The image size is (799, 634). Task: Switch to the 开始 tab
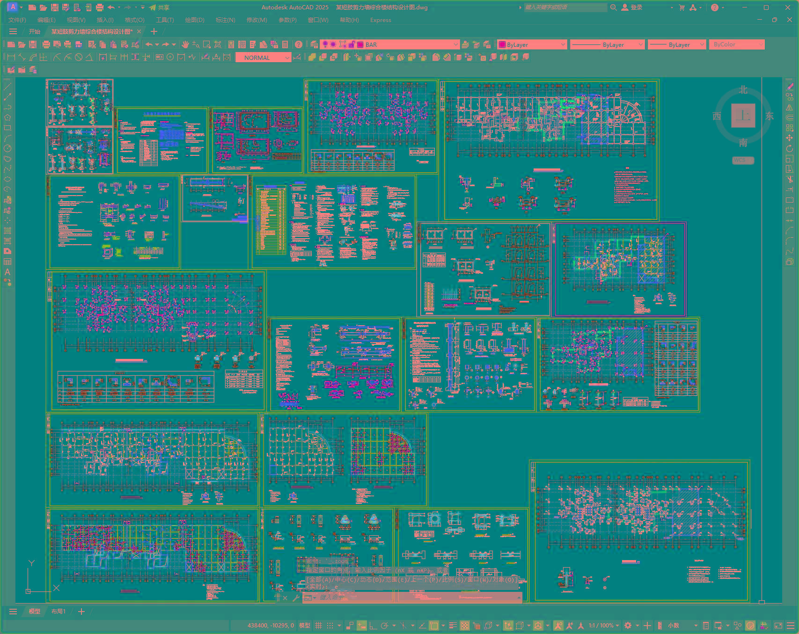(x=35, y=32)
